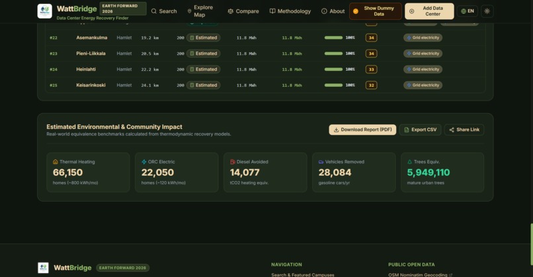Click the Diesel Avoided fuel pump icon
The width and height of the screenshot is (533, 277).
233,162
